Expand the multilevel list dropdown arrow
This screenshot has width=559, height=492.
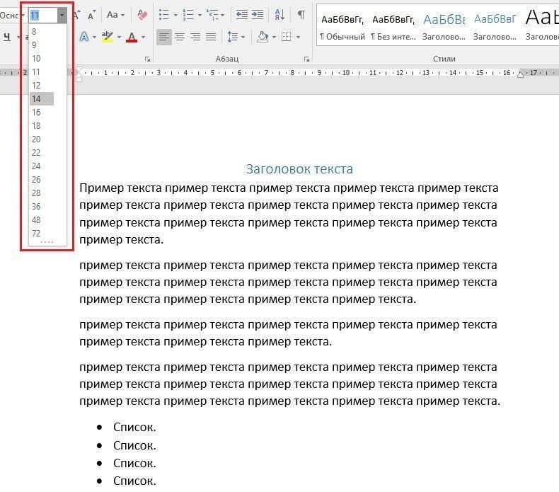[x=222, y=15]
